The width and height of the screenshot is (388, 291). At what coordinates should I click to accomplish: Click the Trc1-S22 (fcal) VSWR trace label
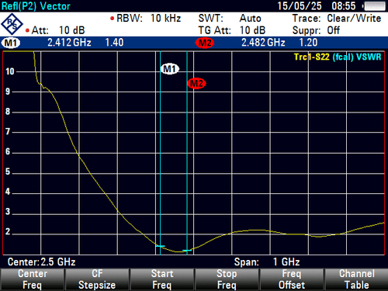pos(338,57)
